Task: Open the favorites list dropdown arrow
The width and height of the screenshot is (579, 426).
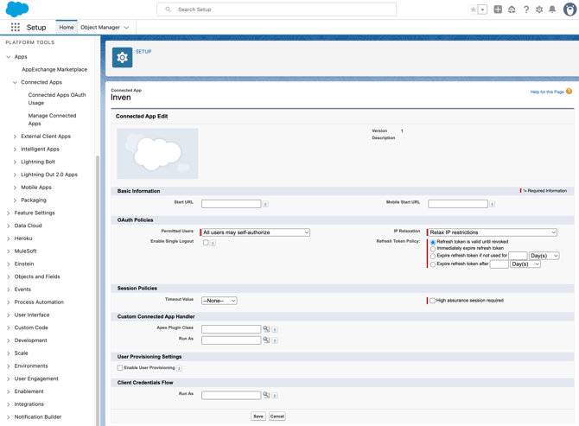Action: [x=482, y=10]
